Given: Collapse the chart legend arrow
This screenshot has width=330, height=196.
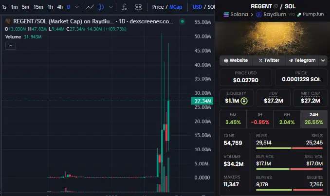Looking at the screenshot, I should (x=11, y=46).
